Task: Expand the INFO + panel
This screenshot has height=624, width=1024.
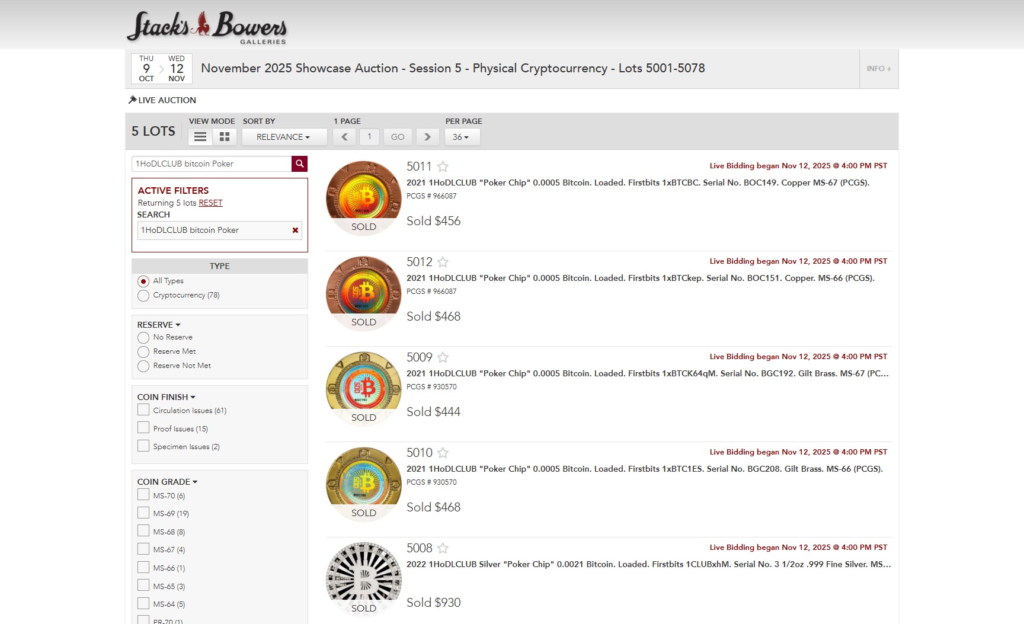Action: 878,68
